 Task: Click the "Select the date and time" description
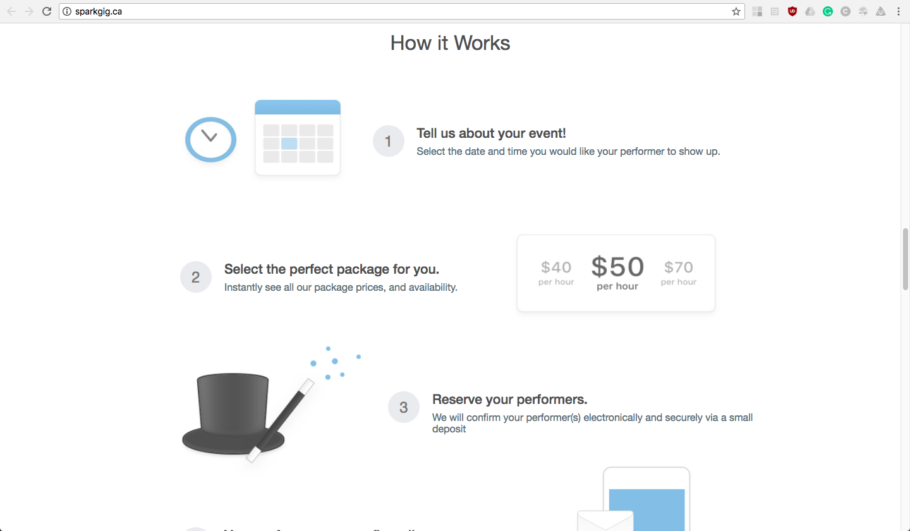click(x=568, y=152)
